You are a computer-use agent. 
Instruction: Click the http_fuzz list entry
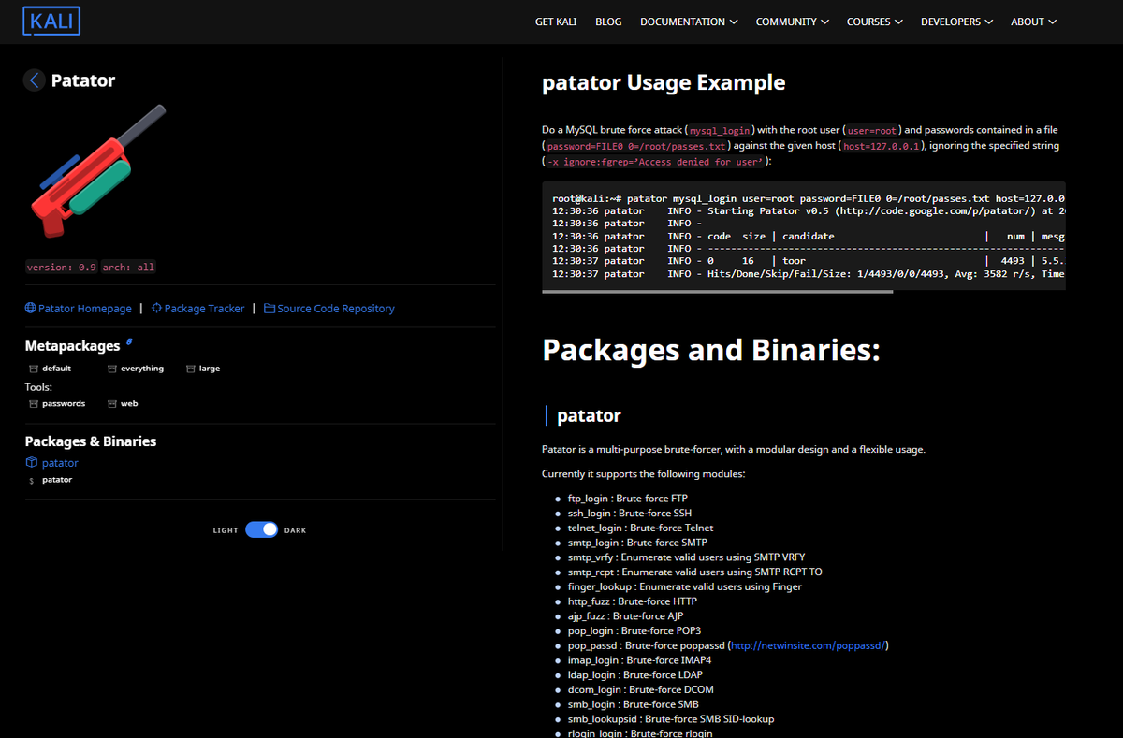click(632, 601)
